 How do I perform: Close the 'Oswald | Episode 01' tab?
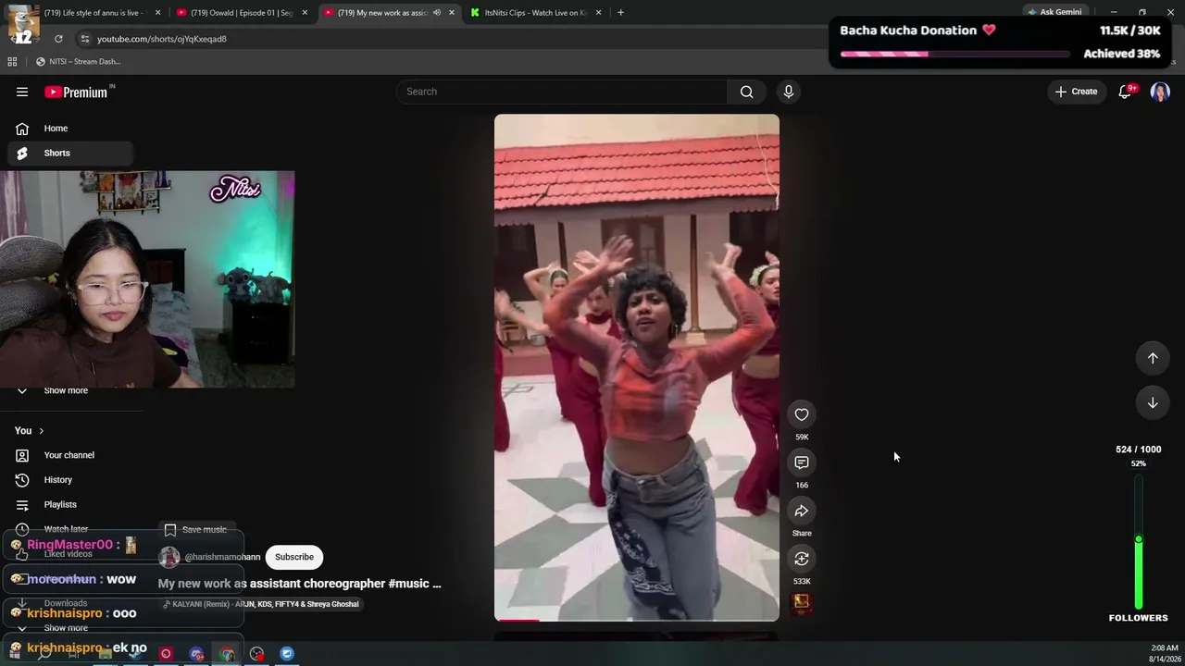pyautogui.click(x=305, y=13)
